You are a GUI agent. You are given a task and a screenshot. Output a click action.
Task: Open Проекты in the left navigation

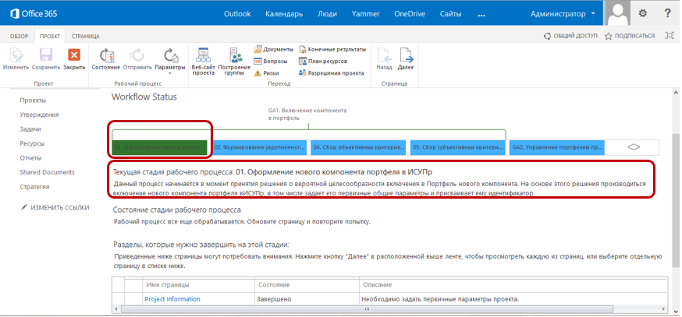click(33, 100)
